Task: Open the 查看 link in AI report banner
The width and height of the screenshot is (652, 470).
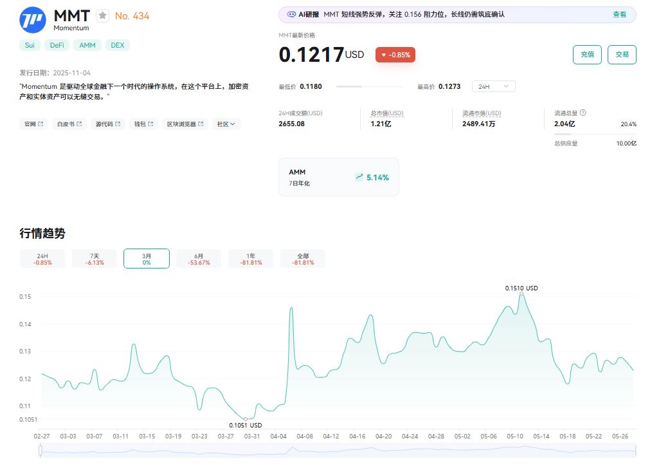Action: (x=619, y=15)
